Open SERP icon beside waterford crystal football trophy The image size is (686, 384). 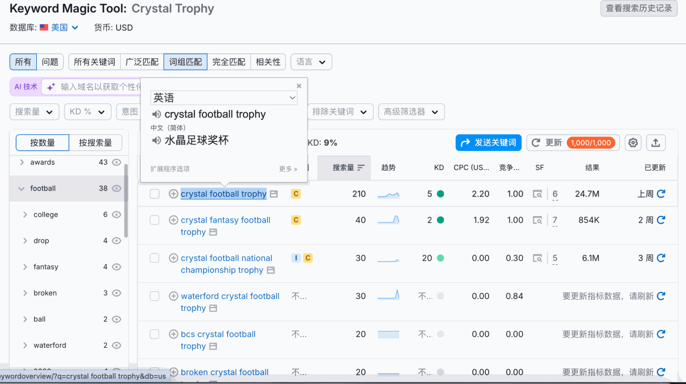point(213,308)
